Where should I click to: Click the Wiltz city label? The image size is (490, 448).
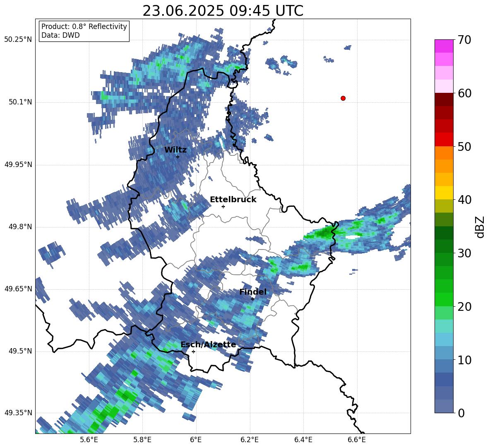pyautogui.click(x=175, y=150)
